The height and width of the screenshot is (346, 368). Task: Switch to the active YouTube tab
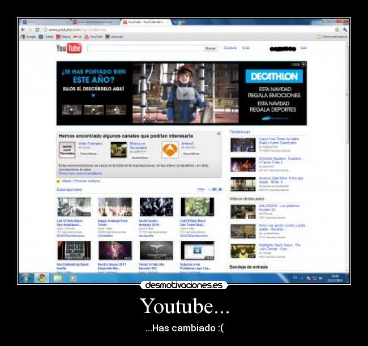[x=146, y=22]
